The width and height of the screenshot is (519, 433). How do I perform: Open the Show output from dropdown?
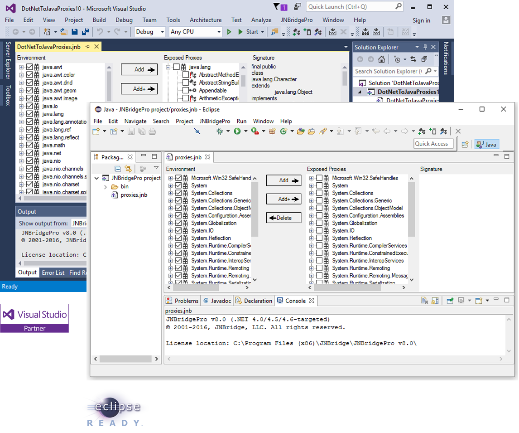[79, 223]
